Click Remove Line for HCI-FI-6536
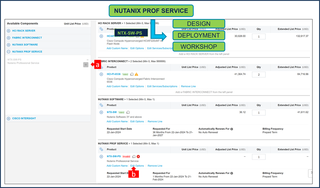The width and height of the screenshot is (320, 188). (188, 87)
